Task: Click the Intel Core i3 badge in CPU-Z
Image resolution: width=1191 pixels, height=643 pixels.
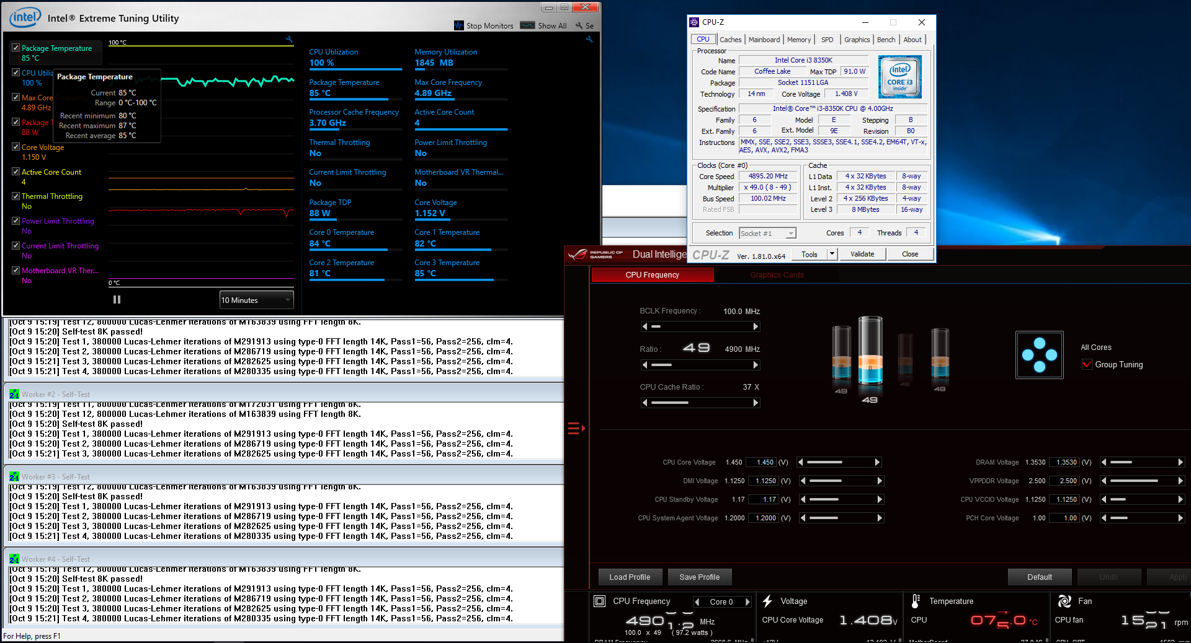Action: point(900,77)
